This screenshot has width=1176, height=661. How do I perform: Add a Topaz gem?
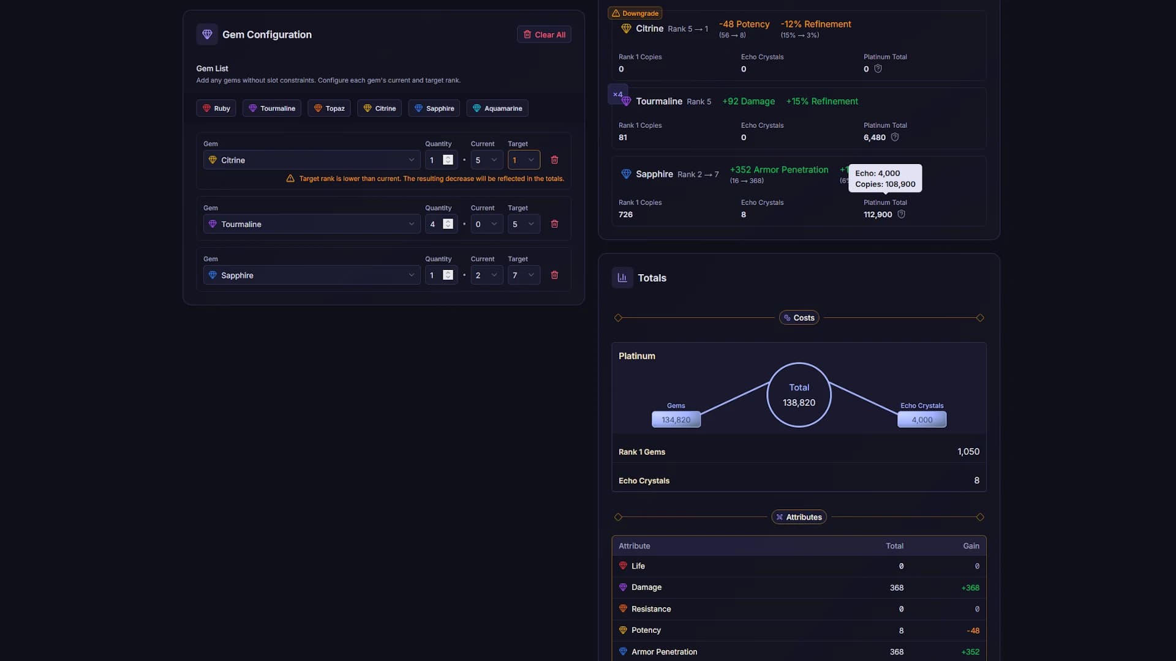coord(329,108)
